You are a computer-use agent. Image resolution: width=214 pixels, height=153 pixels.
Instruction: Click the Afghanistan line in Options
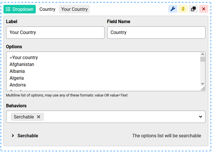[22, 65]
